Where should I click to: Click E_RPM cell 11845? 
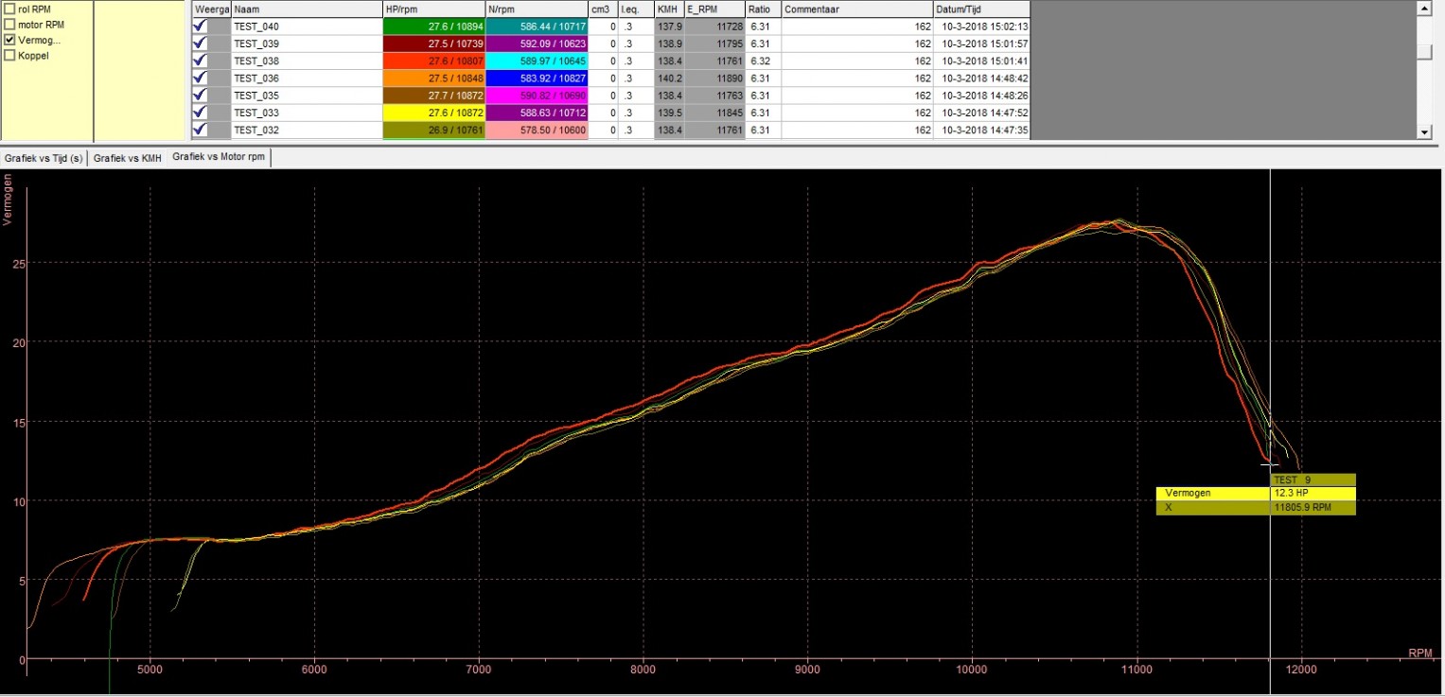point(714,113)
